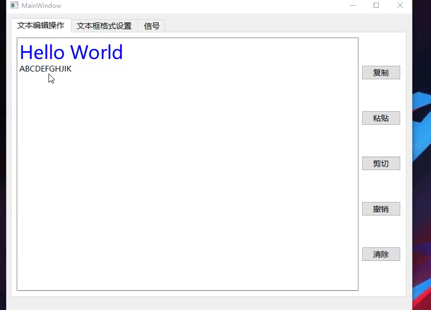Viewport: 431px width, 310px height.
Task: Open the 信号 tab
Action: point(151,25)
